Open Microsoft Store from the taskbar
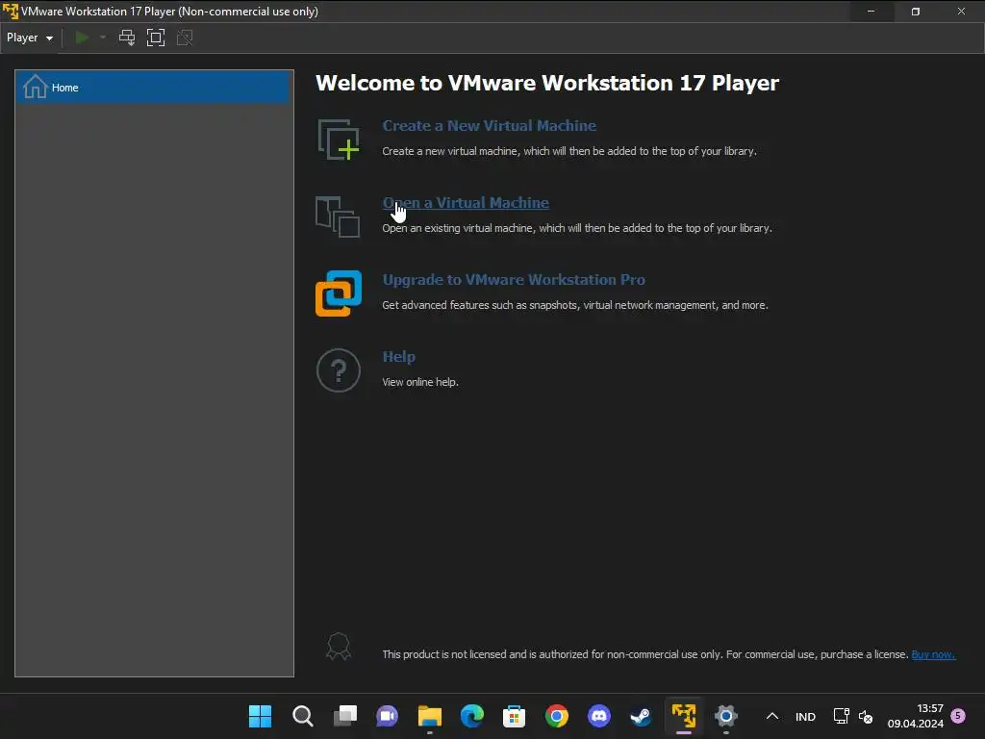The image size is (985, 739). [514, 716]
